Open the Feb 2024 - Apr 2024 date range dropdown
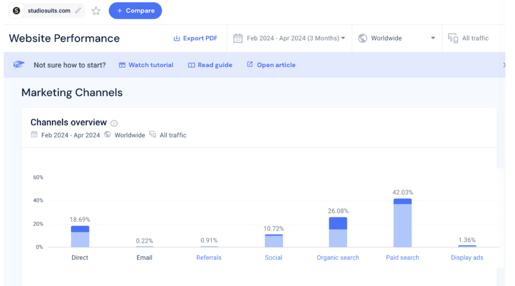515x286 pixels. [289, 38]
